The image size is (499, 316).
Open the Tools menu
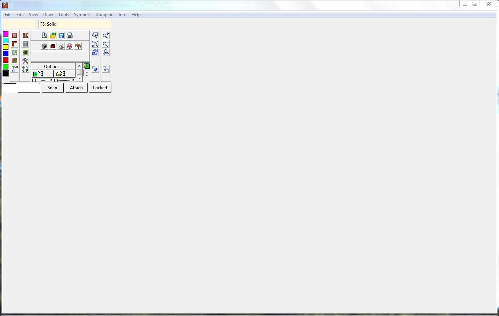[63, 15]
